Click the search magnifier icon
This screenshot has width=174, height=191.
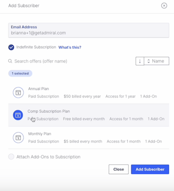click(10, 61)
